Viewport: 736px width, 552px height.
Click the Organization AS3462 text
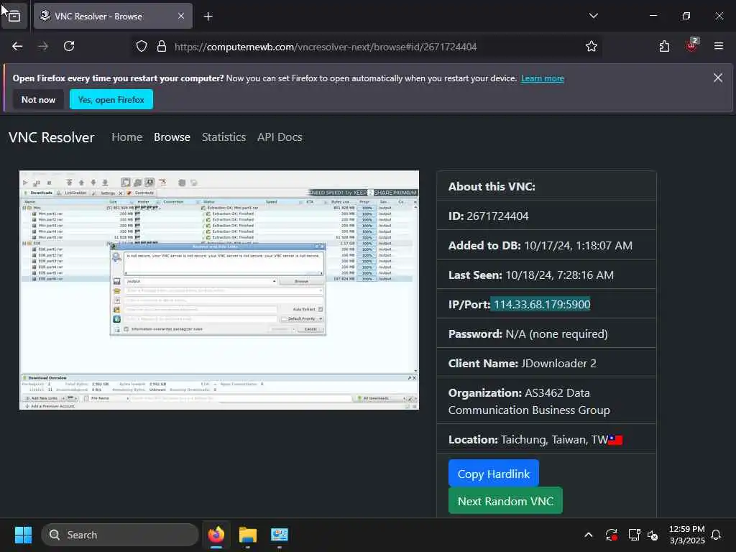tap(529, 401)
